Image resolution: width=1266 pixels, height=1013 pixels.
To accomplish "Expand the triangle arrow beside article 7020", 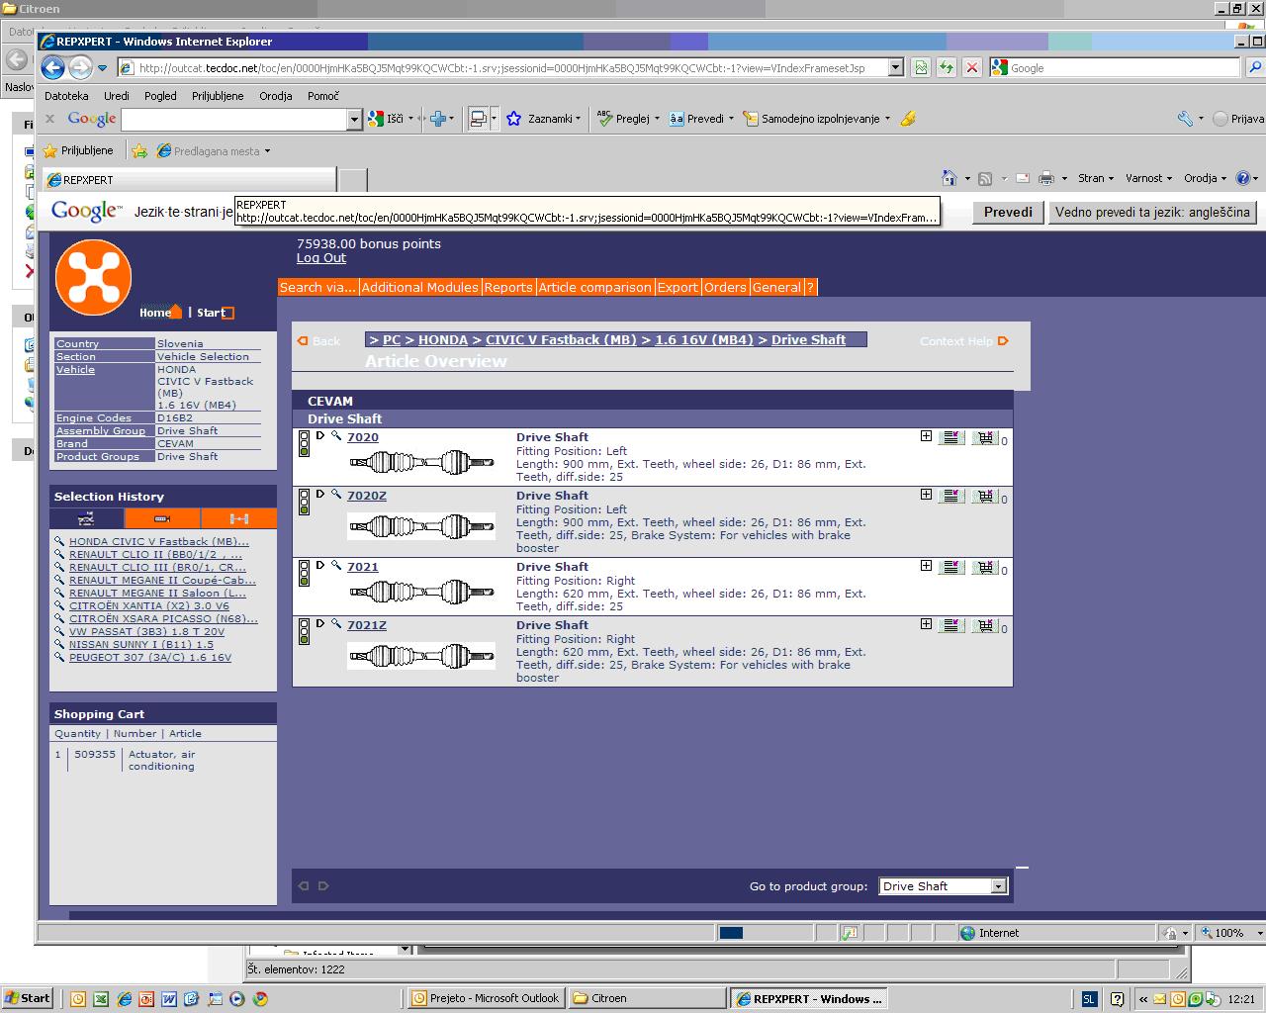I will click(x=320, y=436).
